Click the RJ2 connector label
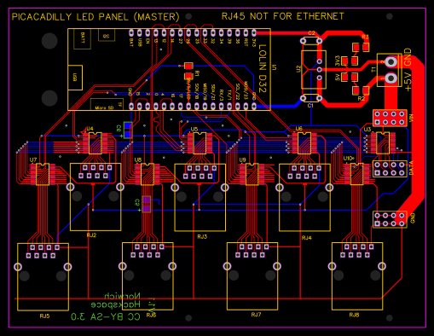This screenshot has height=336, width=434. click(91, 235)
